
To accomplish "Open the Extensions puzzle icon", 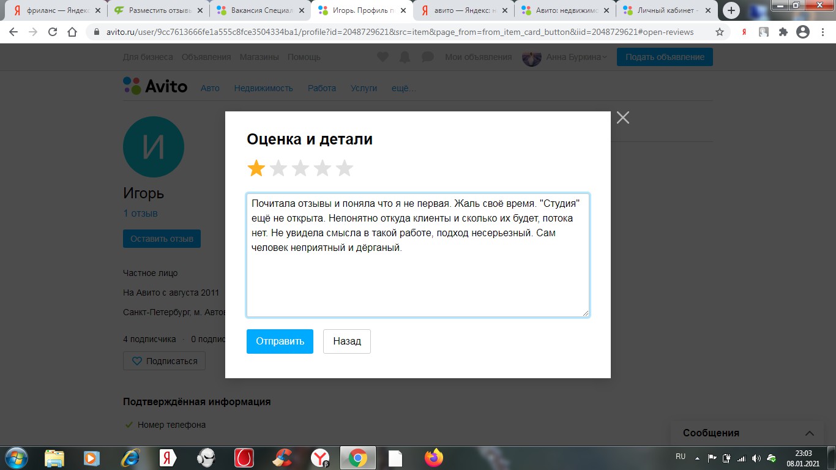I will [783, 32].
